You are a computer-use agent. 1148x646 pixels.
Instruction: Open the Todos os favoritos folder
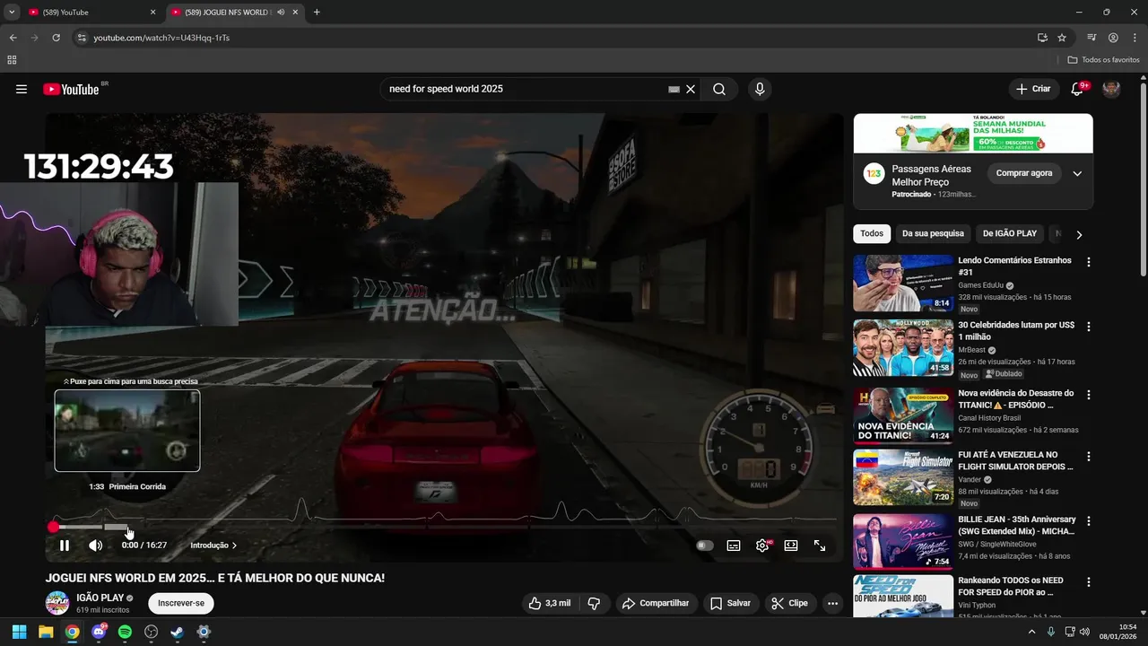1104,60
